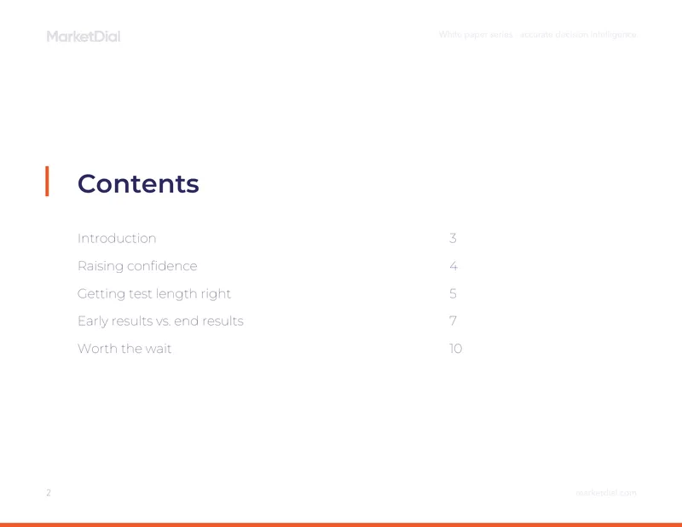Open the Introduction entry
This screenshot has width=682, height=527.
pos(117,238)
